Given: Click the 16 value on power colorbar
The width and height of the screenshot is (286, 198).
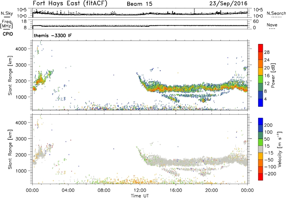Looking at the screenshot, I should point(267,76).
